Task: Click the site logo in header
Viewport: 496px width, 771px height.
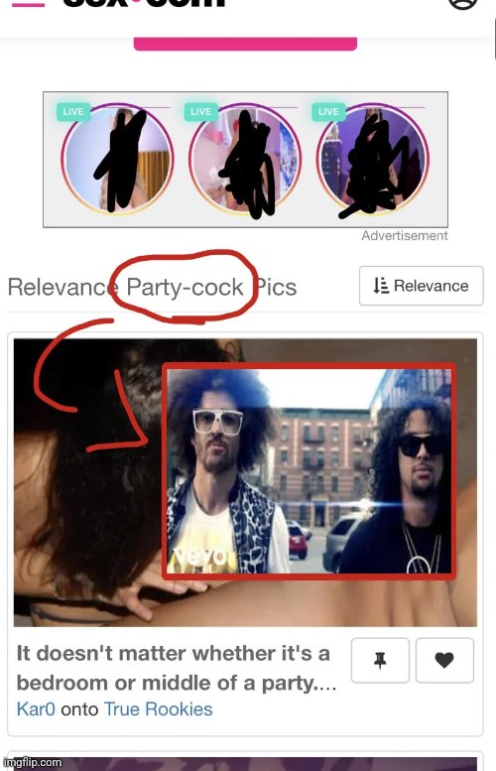Action: tap(144, 3)
